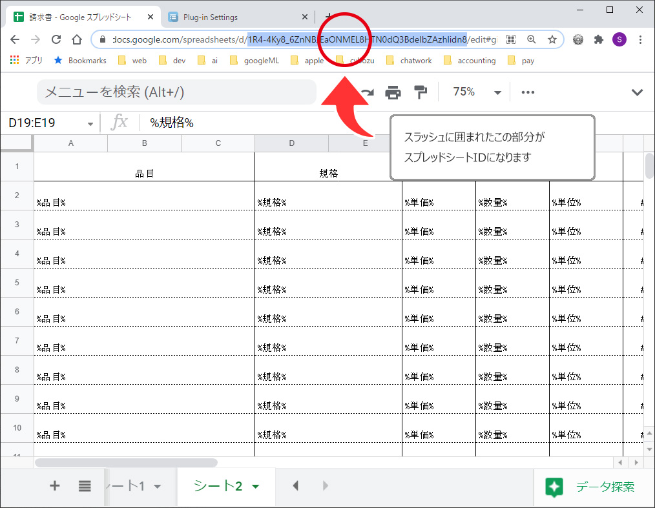Open the シート2 tab dropdown arrow
This screenshot has height=508, width=655.
click(x=256, y=487)
